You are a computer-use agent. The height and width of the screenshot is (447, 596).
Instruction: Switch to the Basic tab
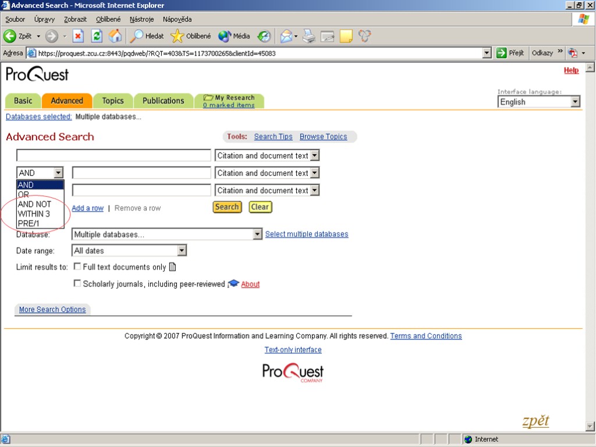coord(23,101)
